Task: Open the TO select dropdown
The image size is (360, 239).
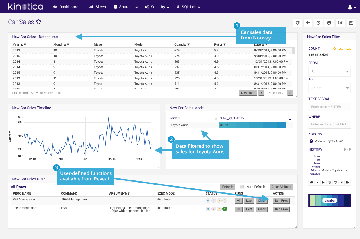Action: [329, 88]
